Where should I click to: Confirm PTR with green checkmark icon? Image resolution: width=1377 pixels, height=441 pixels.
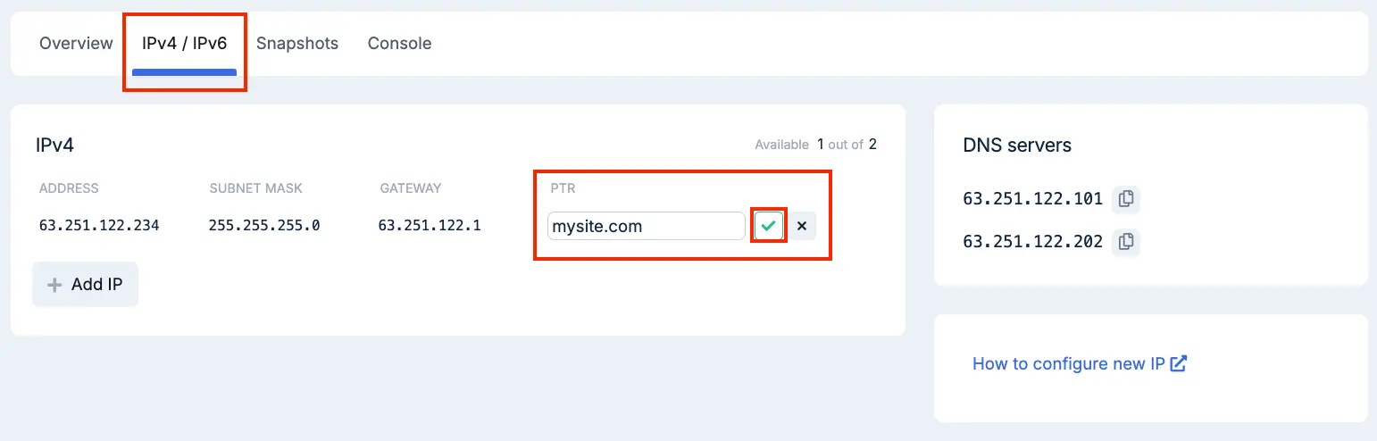point(768,226)
